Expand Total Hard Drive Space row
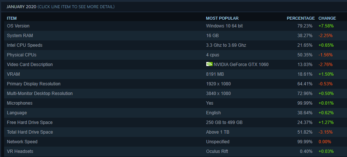 (30, 132)
